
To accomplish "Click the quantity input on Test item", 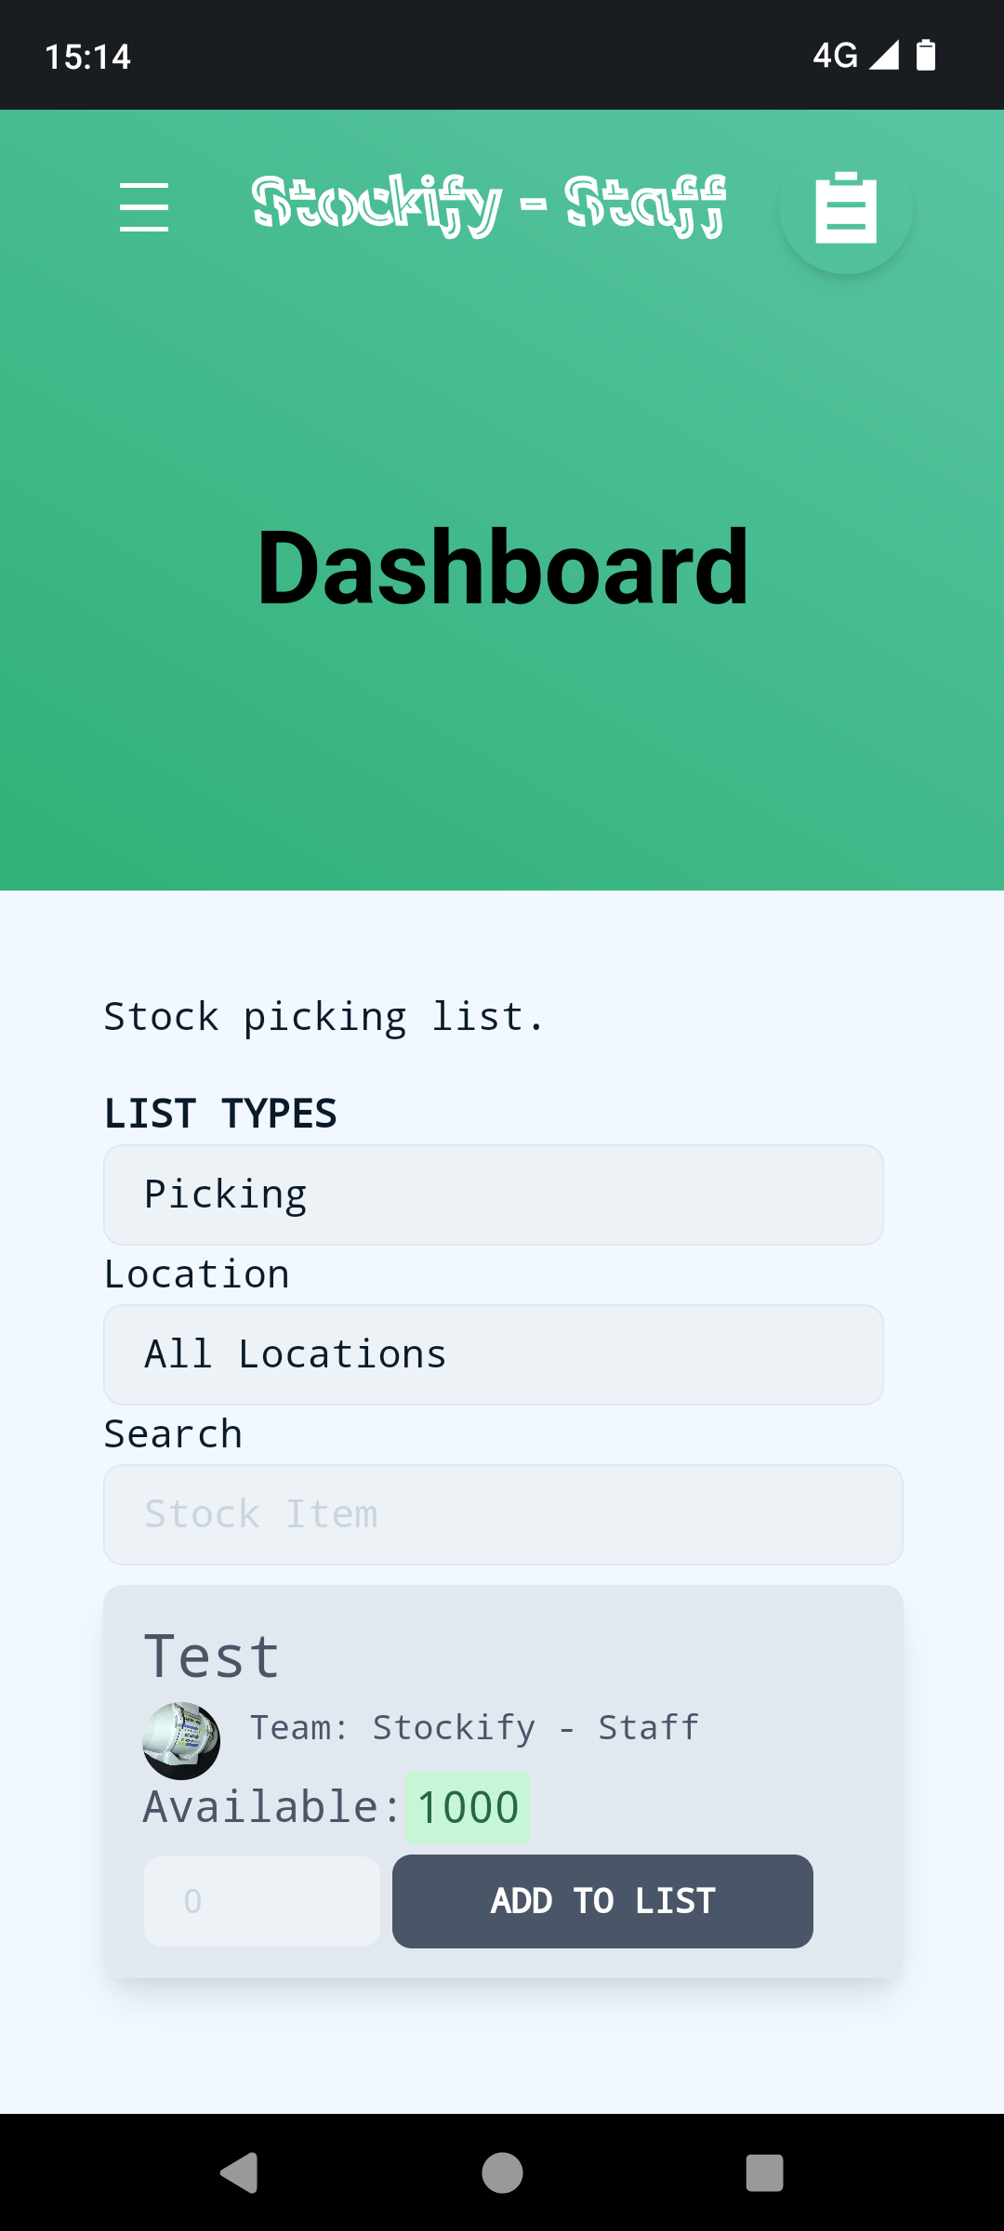I will [261, 1901].
